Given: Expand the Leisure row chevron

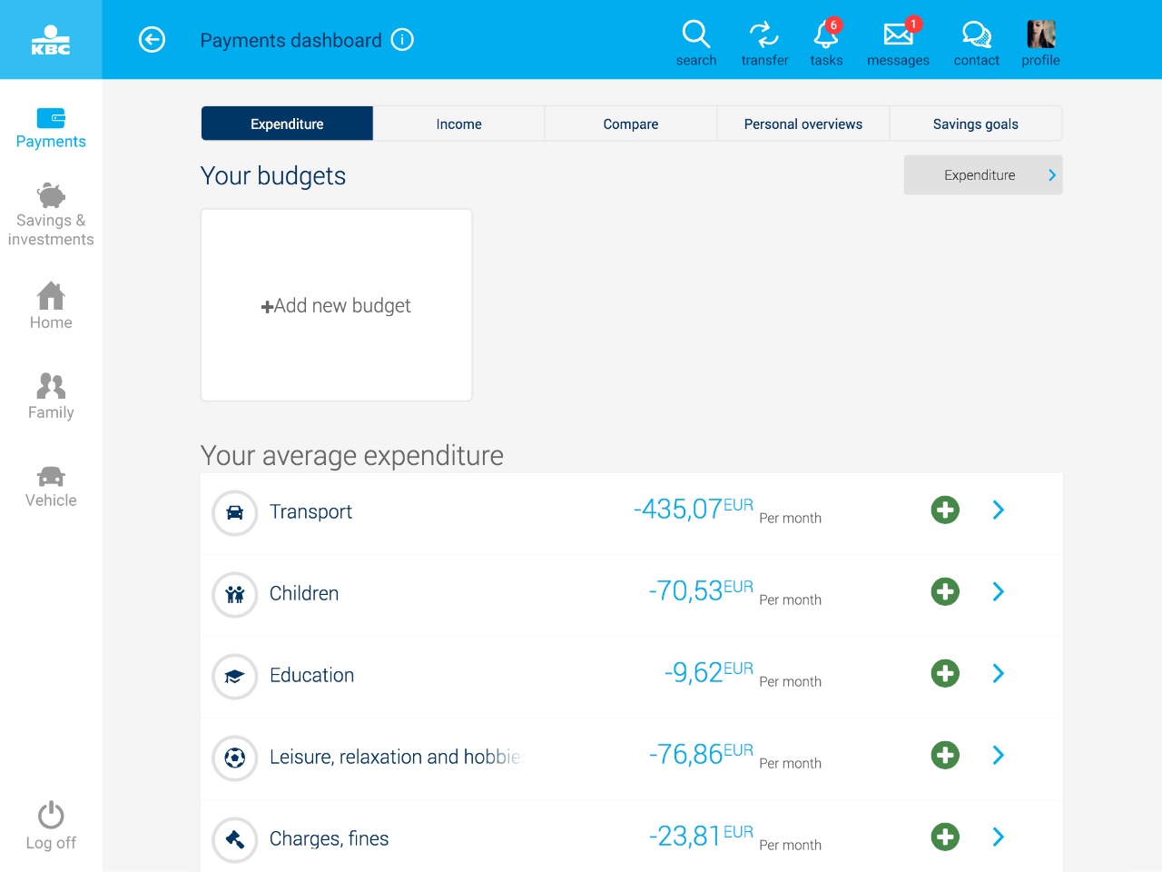Looking at the screenshot, I should (x=999, y=755).
